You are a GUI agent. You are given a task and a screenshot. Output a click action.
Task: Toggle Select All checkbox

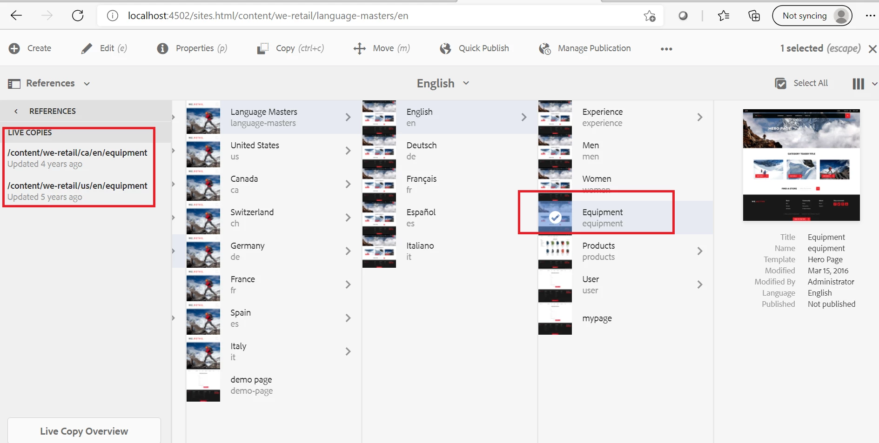click(781, 83)
